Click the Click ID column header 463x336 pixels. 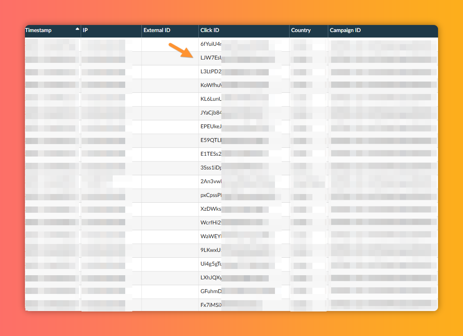coord(210,30)
